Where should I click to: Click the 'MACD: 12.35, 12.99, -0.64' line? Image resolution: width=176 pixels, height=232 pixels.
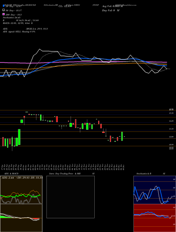[x=18, y=23]
